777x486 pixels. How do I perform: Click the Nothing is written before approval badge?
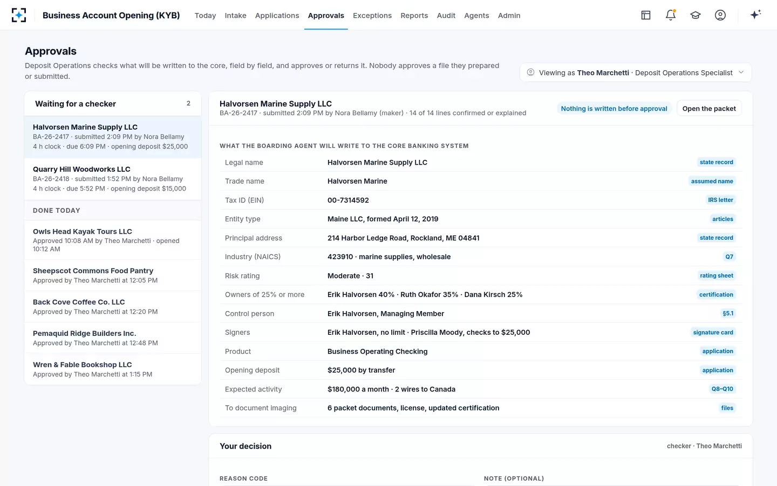coord(614,109)
